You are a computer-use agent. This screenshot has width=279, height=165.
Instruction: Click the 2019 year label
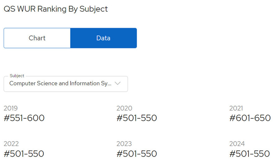pos(11,108)
